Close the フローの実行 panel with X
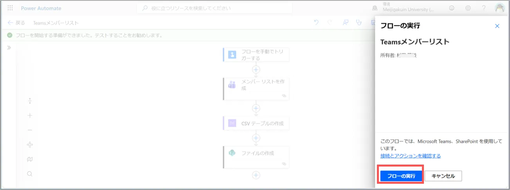 (497, 26)
